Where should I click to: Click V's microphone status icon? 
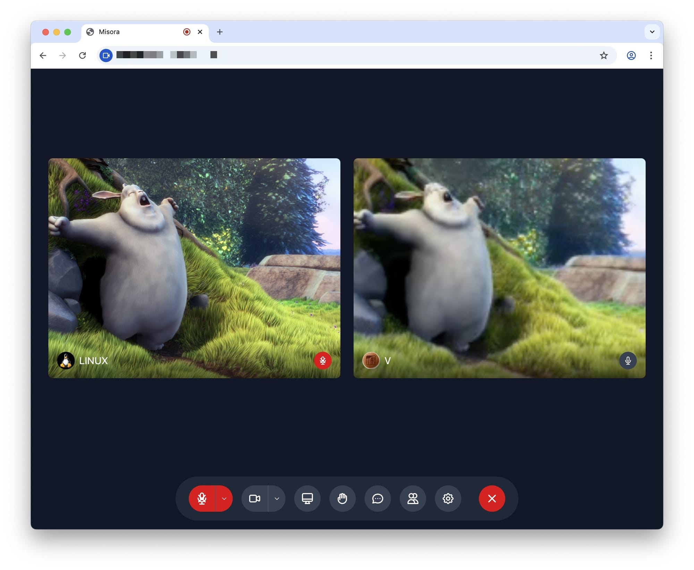(628, 361)
